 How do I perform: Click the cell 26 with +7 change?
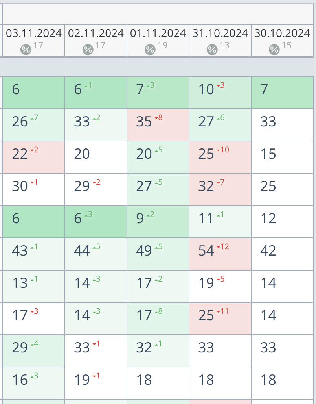[x=34, y=125]
